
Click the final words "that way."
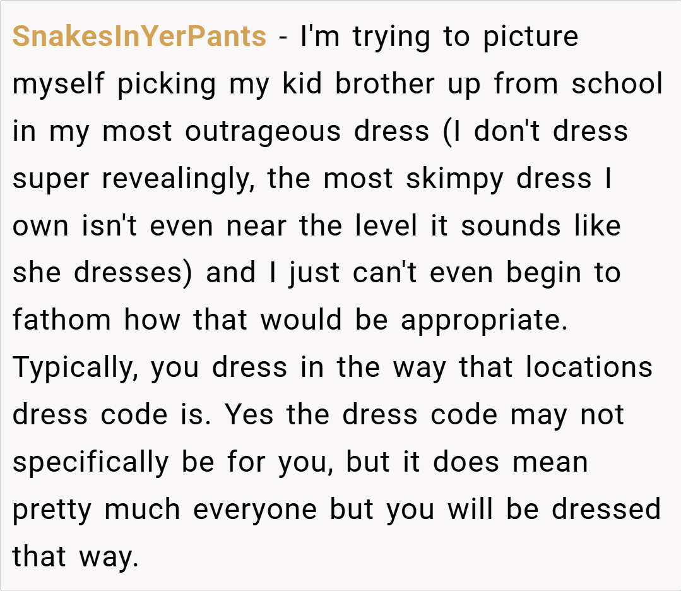pyautogui.click(x=74, y=557)
